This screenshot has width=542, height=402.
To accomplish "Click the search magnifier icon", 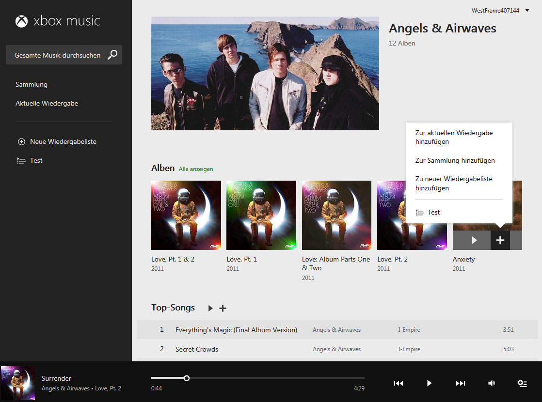I will tap(112, 55).
